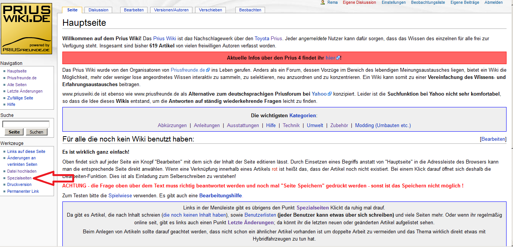513x247 pixels.
Task: Go to Zufällige Seite
Action: tap(20, 98)
